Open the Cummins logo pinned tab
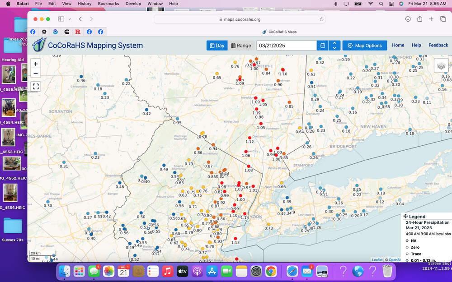Screen dimensions: 452x282 (x=66, y=32)
